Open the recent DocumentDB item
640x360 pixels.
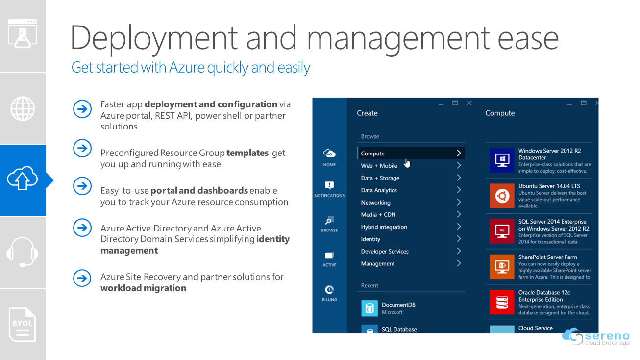click(x=398, y=308)
